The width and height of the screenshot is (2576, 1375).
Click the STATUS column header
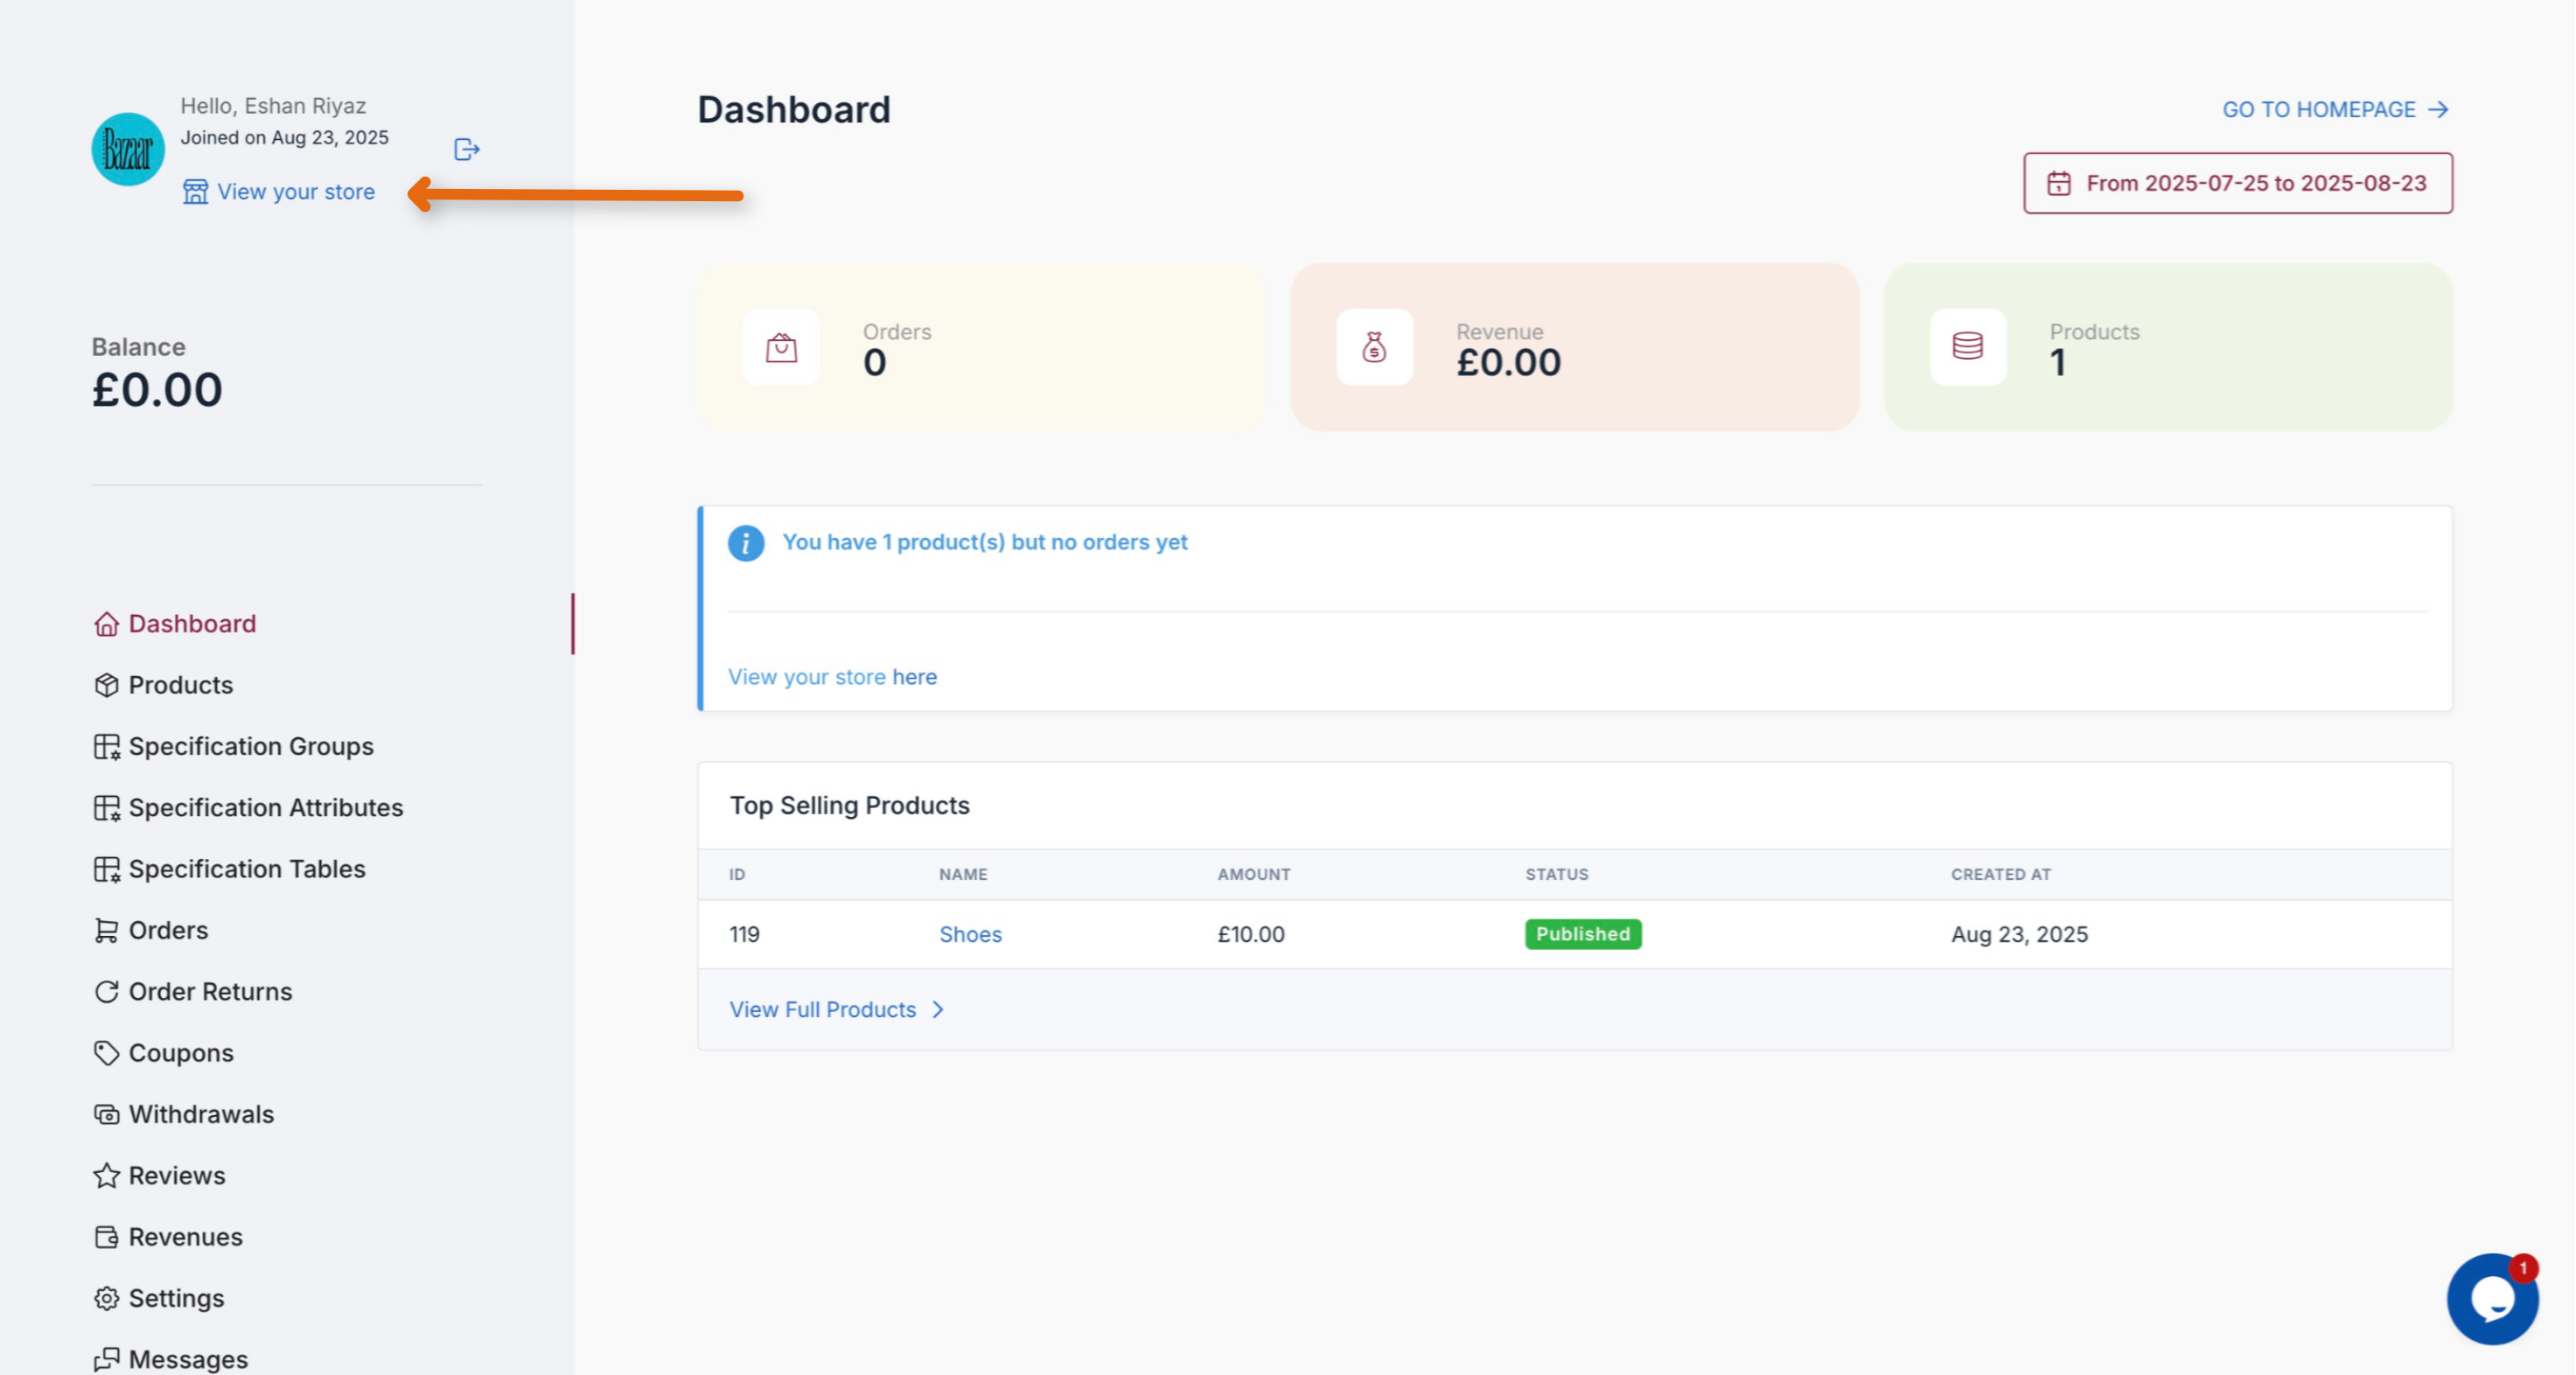[1556, 874]
